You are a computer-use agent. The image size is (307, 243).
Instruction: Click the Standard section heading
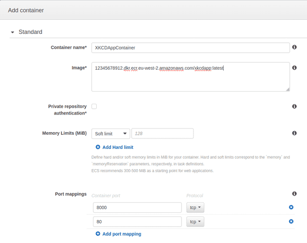point(30,32)
